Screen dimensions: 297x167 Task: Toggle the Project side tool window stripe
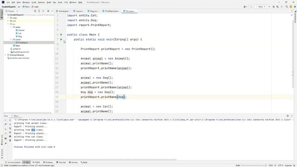click(x=2, y=14)
